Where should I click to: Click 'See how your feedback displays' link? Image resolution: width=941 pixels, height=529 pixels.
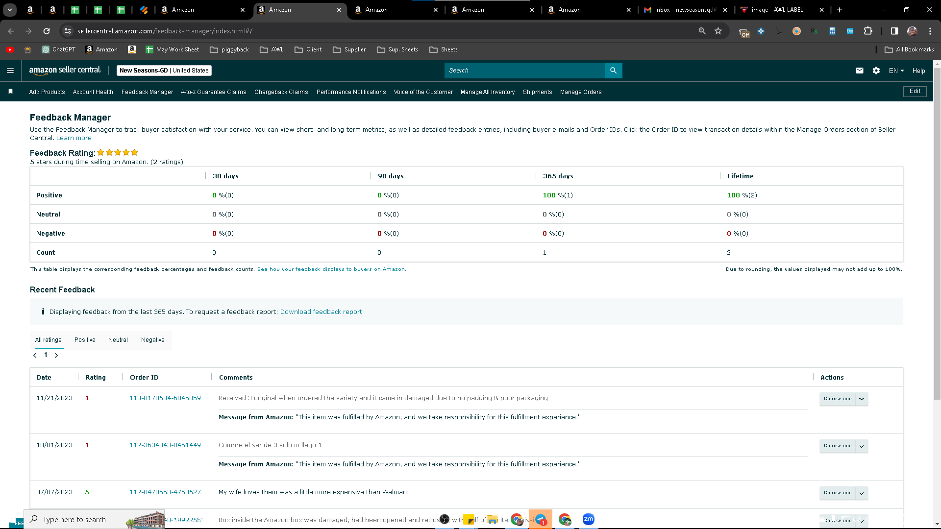pos(331,269)
